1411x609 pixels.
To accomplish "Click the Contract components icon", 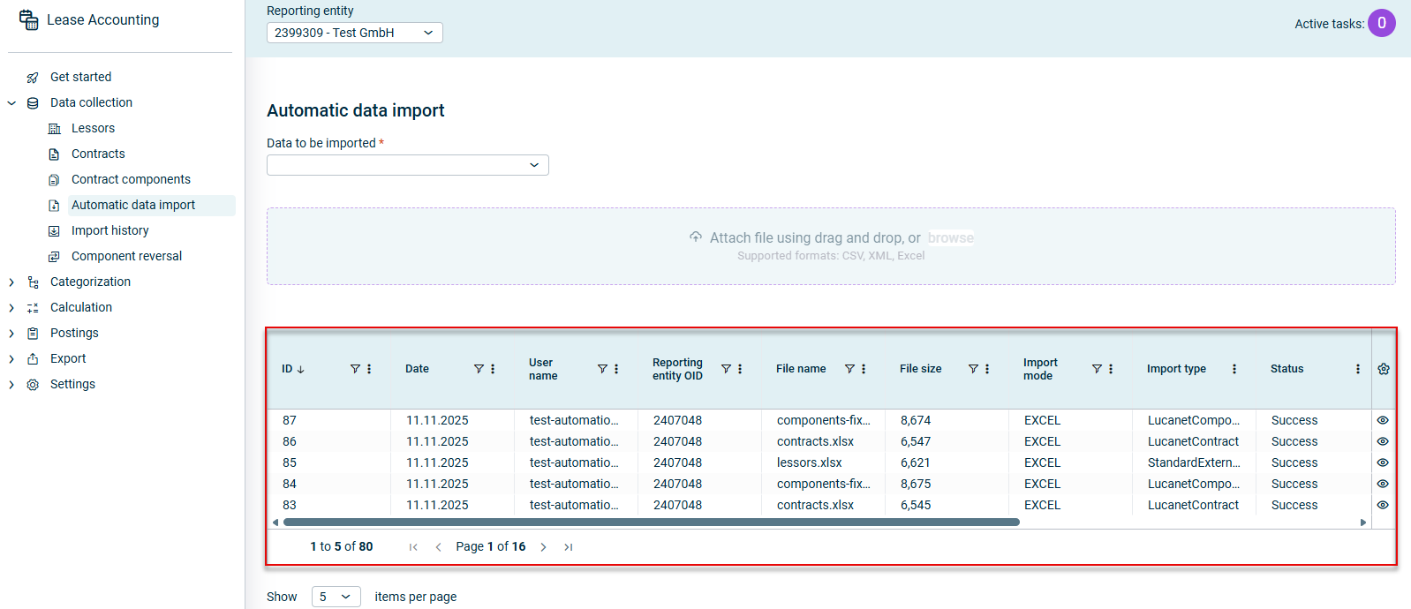I will click(x=54, y=180).
